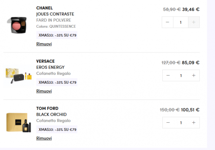215x150 pixels.
Task: Click the Versace quantity field
Action: (x=181, y=75)
